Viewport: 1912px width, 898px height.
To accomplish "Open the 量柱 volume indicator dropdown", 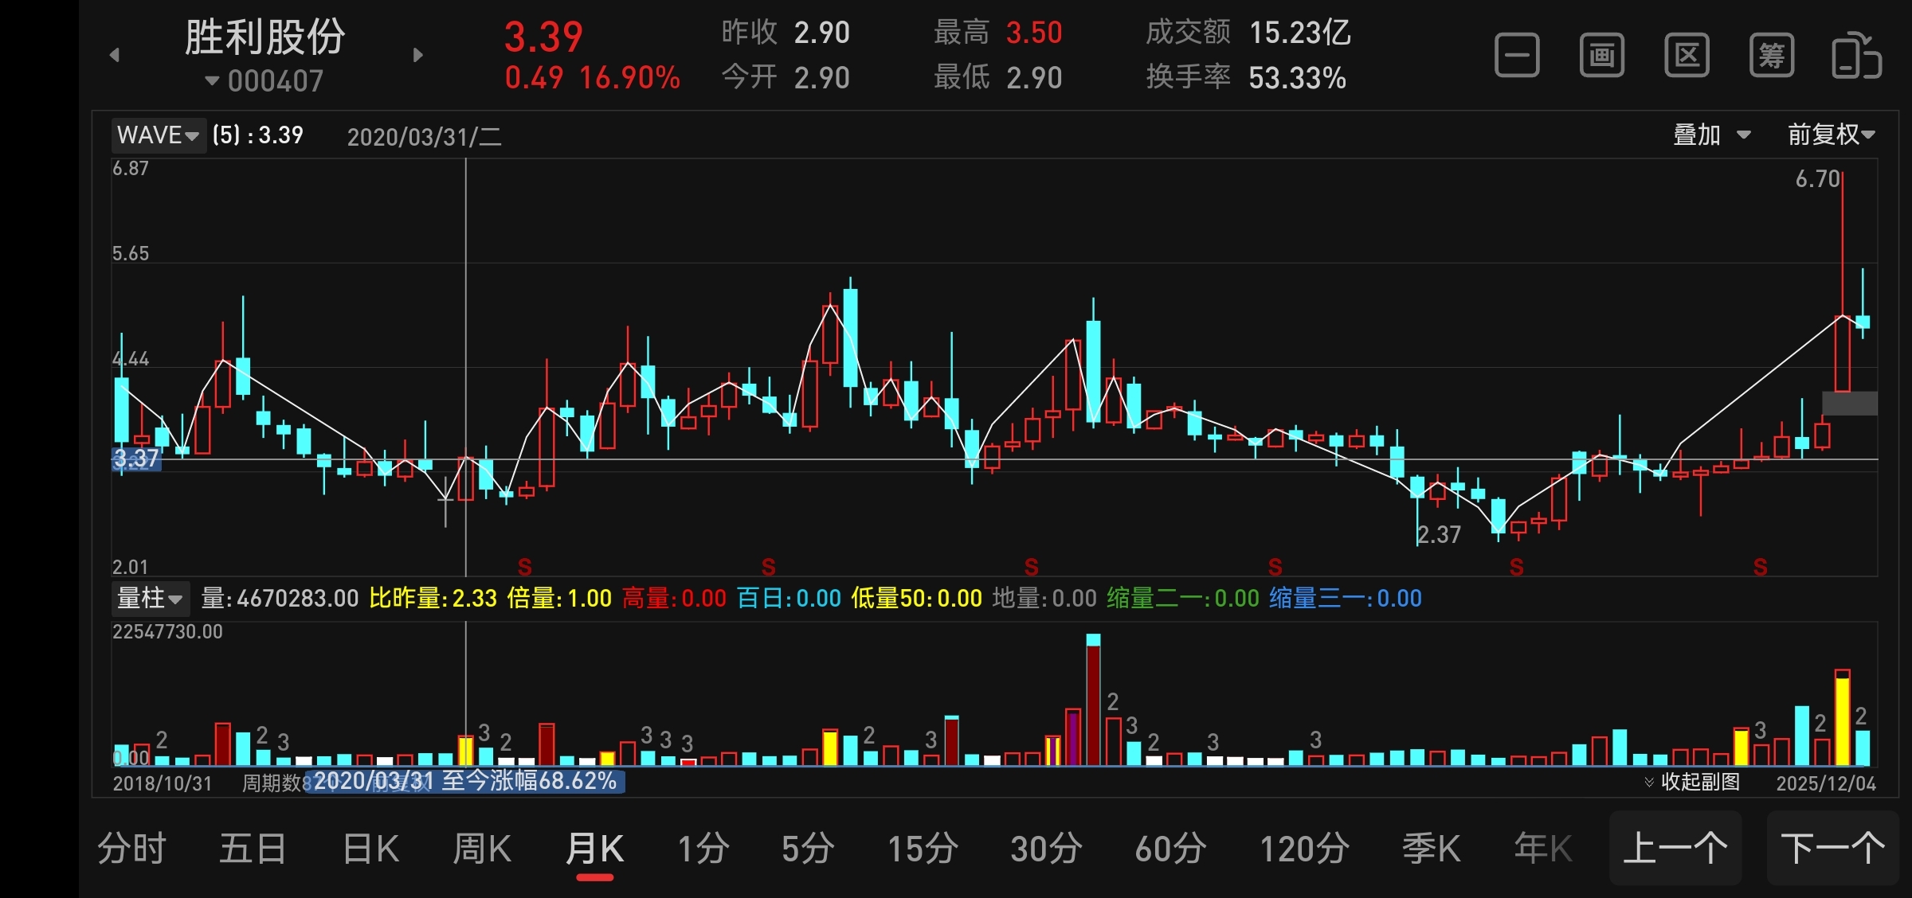I will (150, 599).
